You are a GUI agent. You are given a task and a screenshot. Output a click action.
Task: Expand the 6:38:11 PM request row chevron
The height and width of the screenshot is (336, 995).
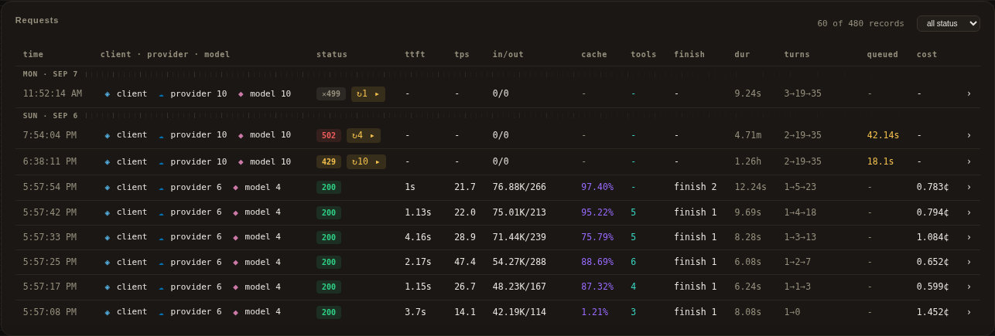pyautogui.click(x=969, y=162)
